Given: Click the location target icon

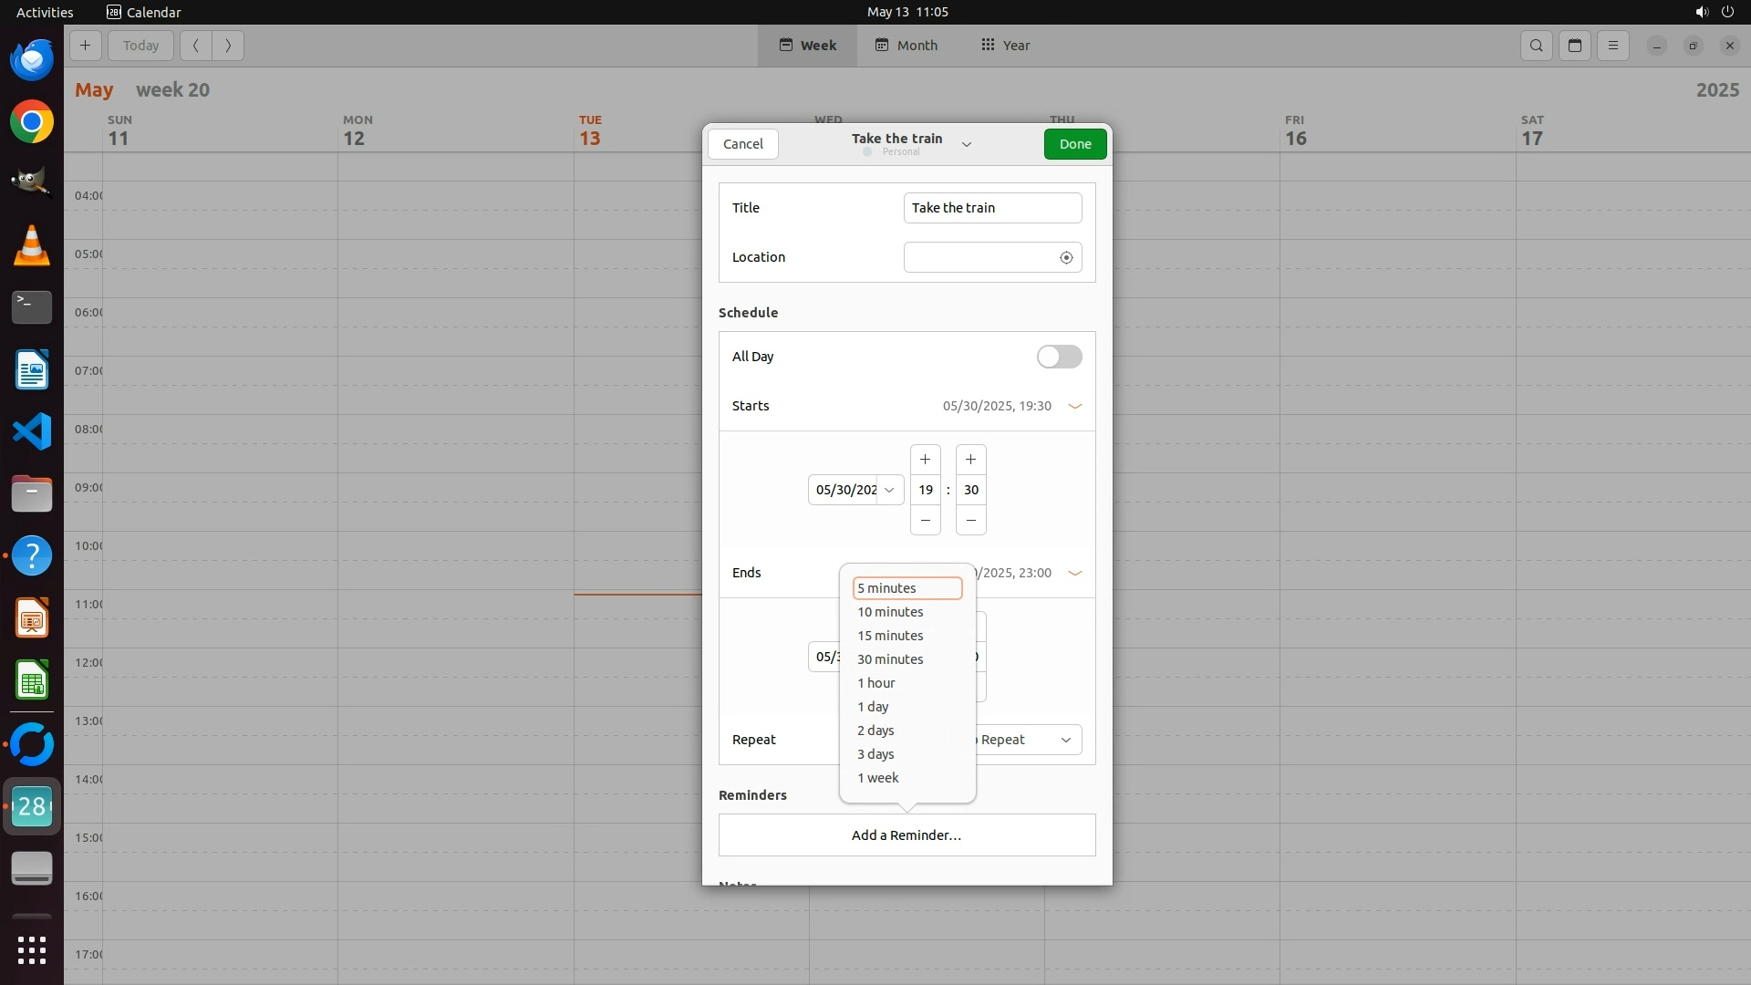Looking at the screenshot, I should coord(1066,258).
